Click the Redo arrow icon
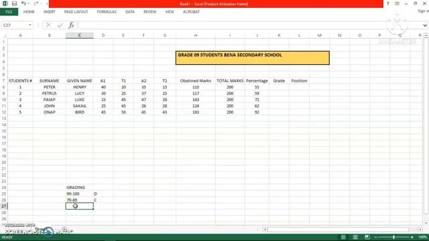The width and height of the screenshot is (429, 241). (x=36, y=3)
